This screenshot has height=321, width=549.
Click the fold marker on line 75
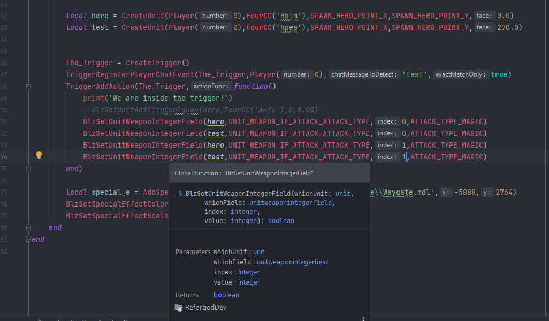point(28,169)
